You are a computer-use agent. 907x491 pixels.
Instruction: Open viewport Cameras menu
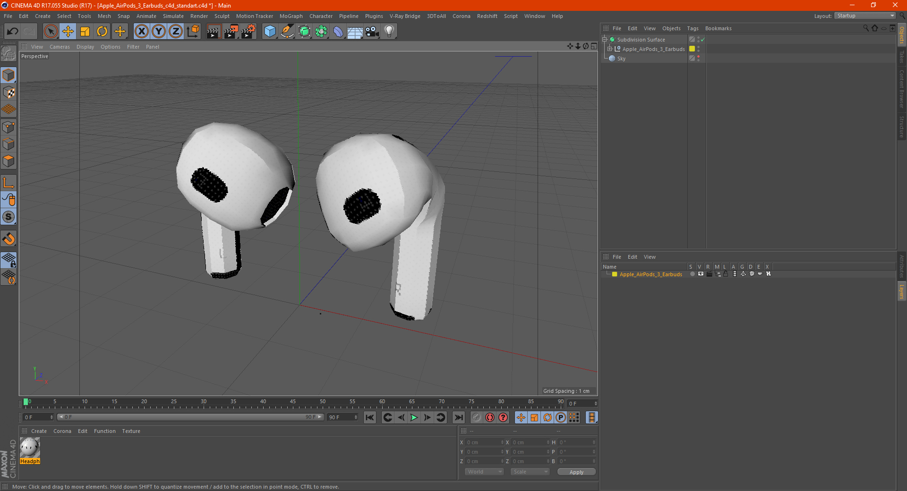click(60, 47)
